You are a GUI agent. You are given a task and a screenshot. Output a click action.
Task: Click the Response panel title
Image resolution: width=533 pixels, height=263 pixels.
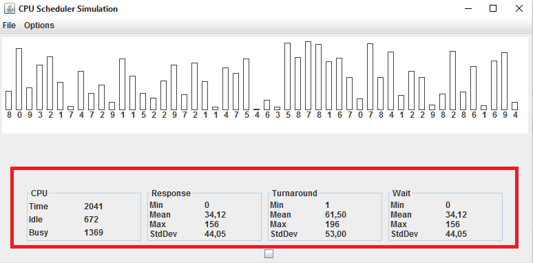coord(171,193)
